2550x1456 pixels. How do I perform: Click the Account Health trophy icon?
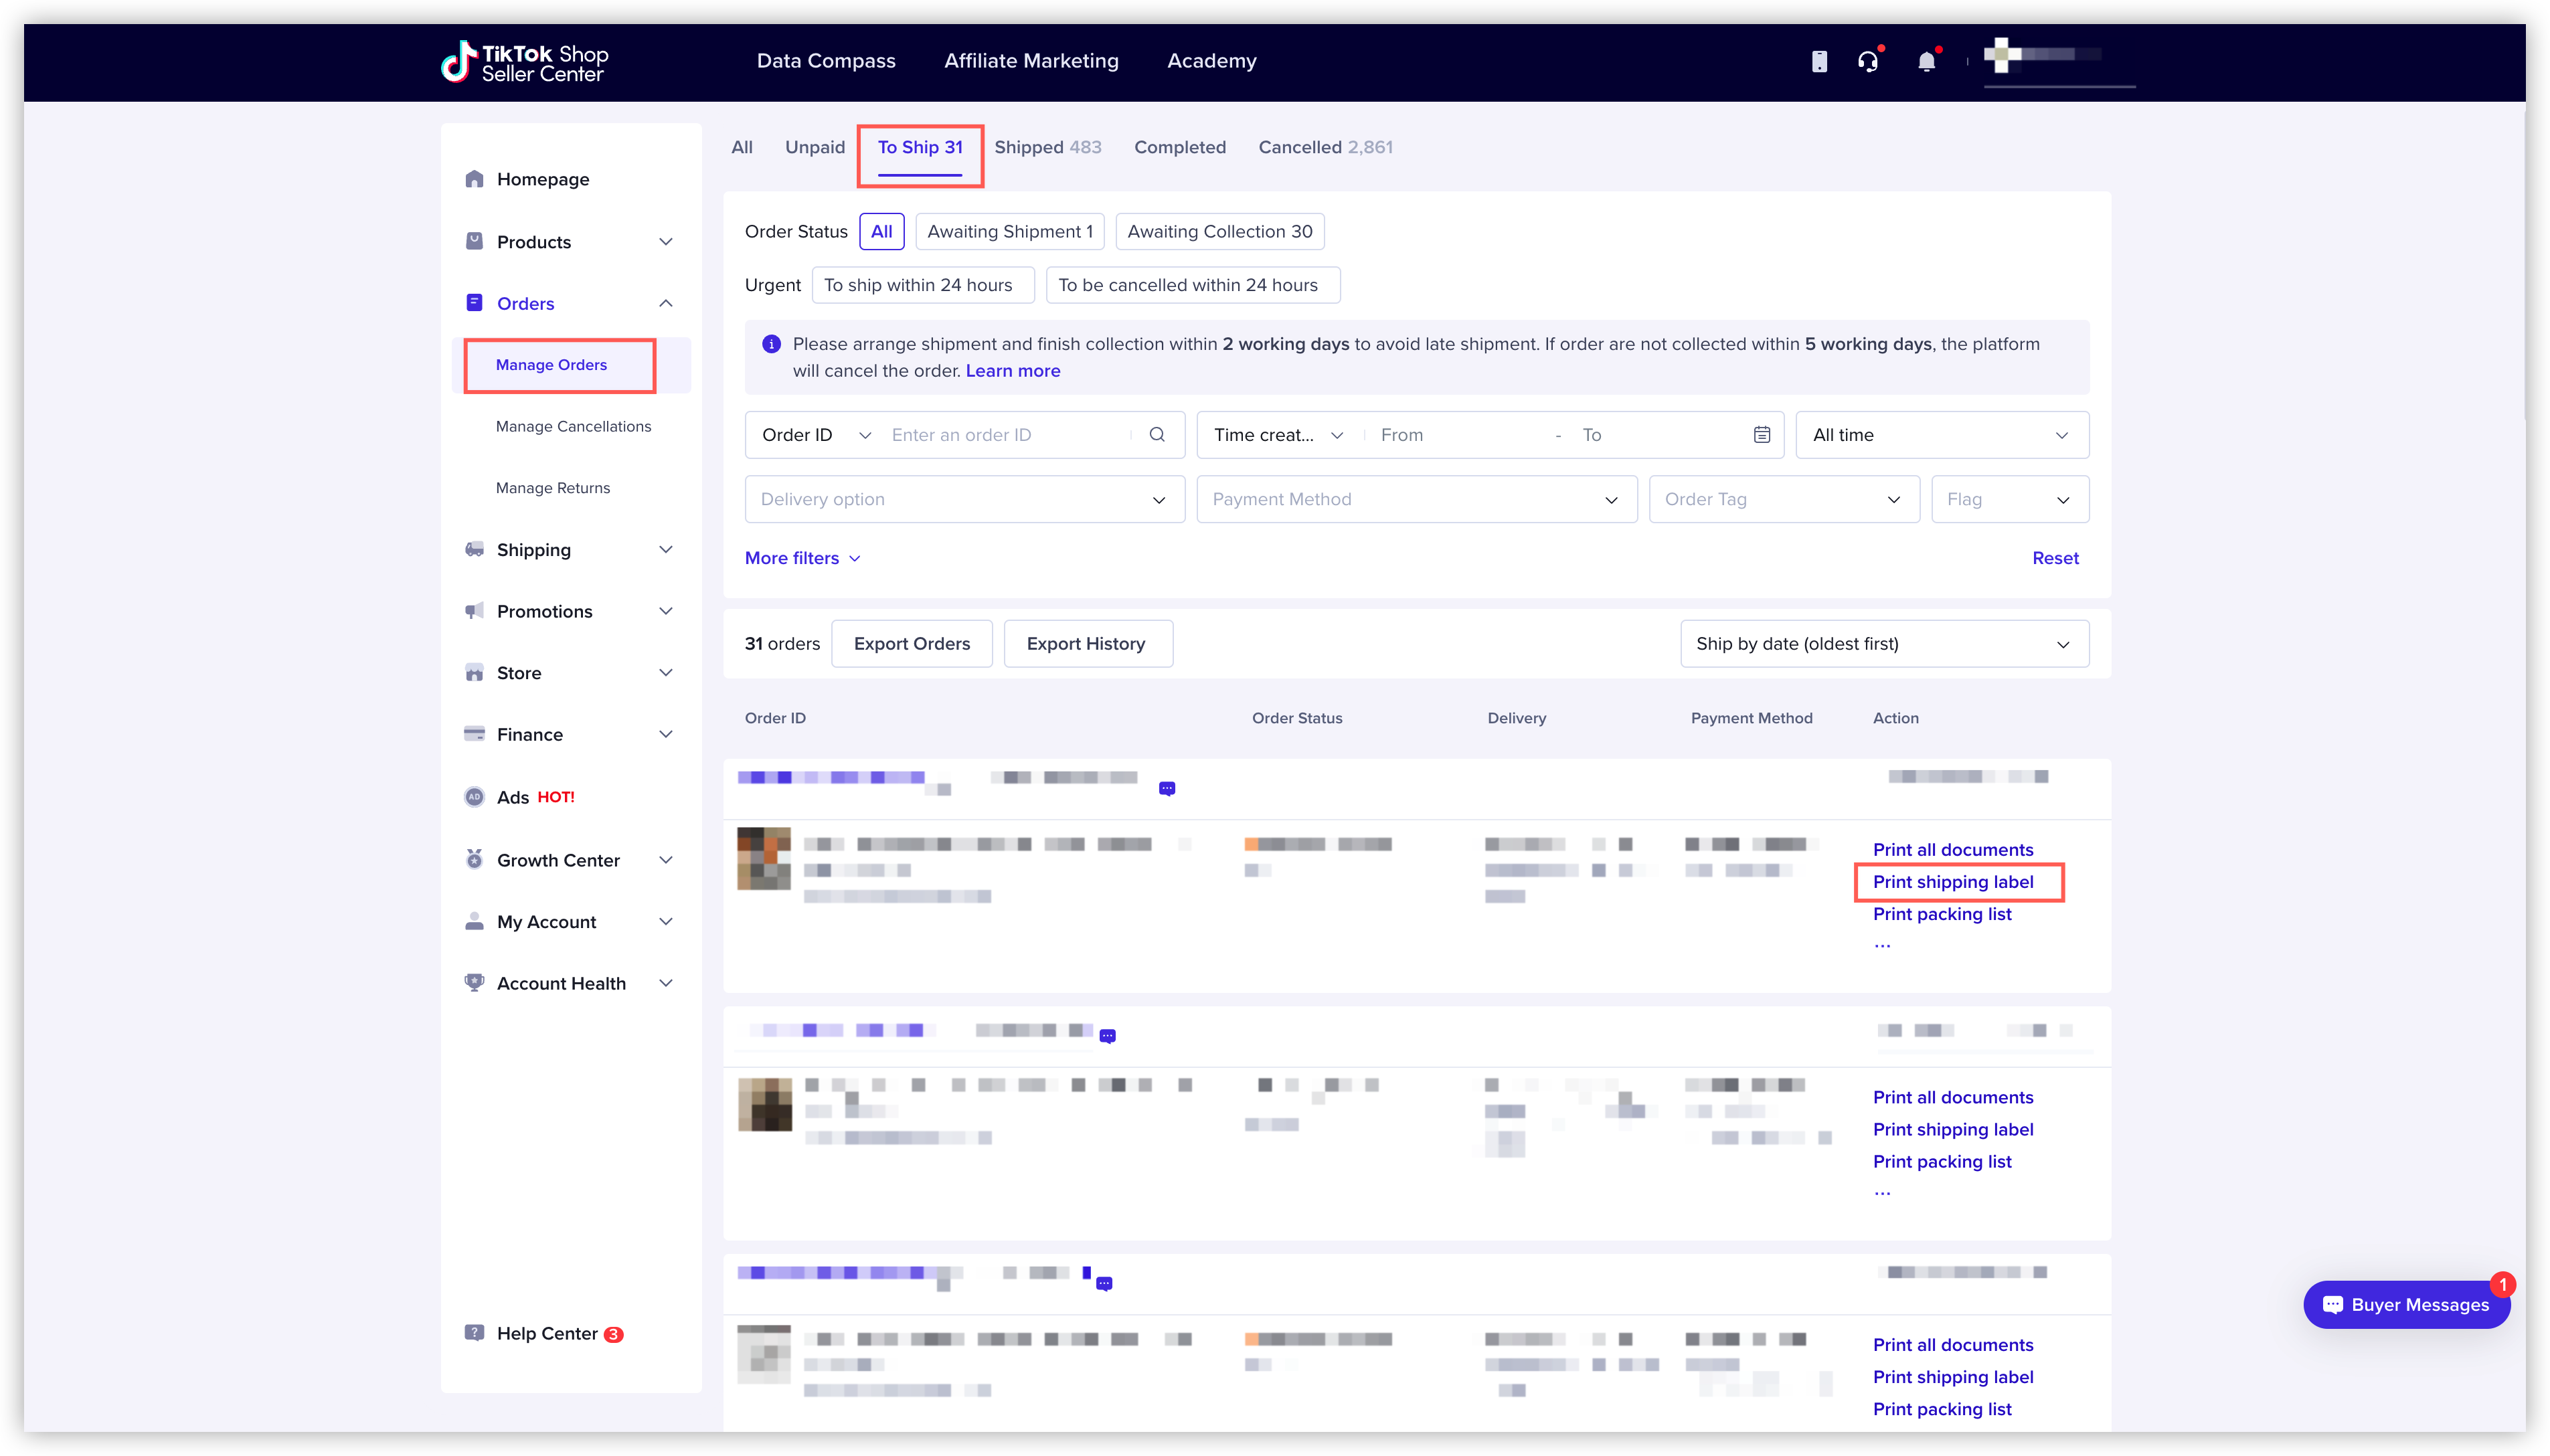tap(474, 983)
